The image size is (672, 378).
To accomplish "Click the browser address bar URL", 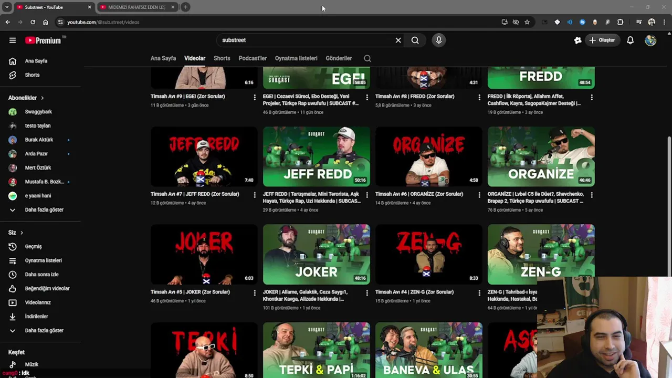I will click(103, 22).
